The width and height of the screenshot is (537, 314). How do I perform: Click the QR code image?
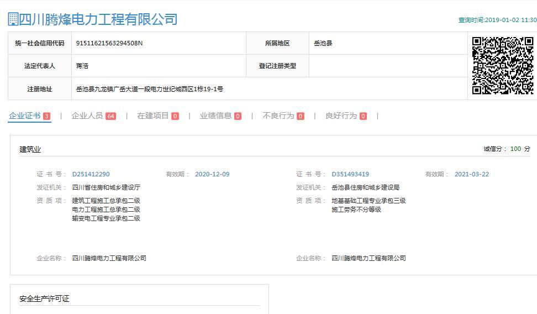point(502,66)
